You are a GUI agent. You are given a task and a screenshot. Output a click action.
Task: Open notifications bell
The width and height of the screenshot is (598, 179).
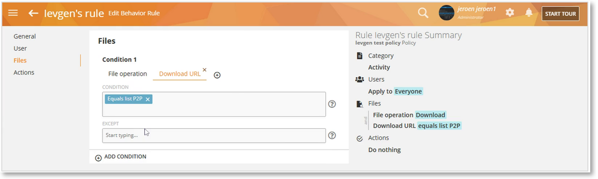point(529,12)
